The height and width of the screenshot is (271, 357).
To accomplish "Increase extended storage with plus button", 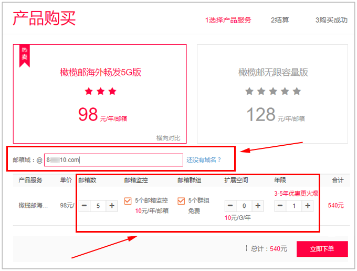I will pos(257,206).
